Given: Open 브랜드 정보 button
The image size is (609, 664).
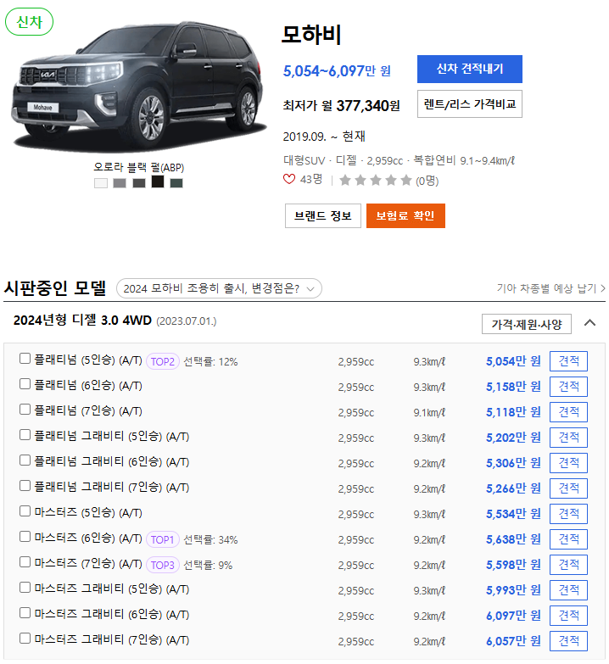Looking at the screenshot, I should click(x=322, y=216).
